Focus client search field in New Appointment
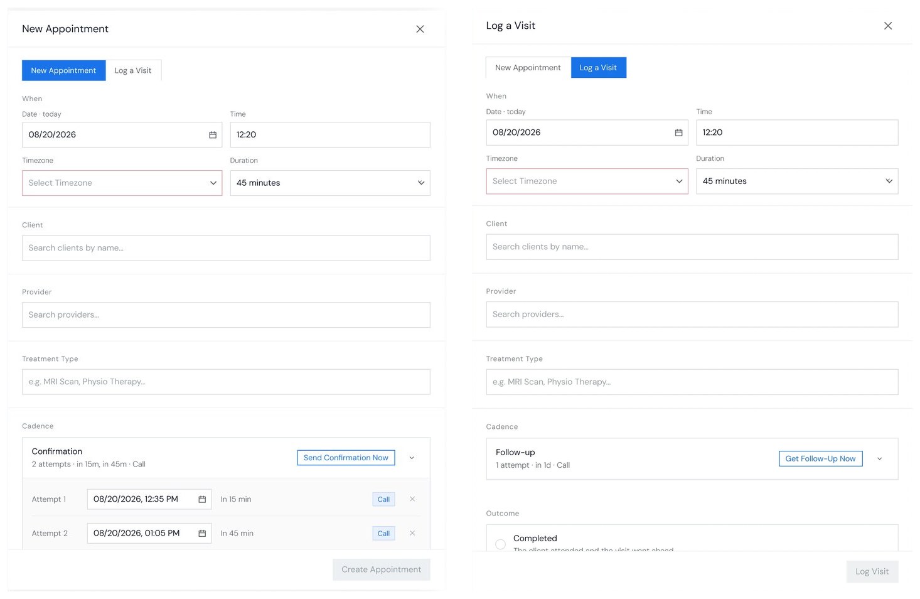The height and width of the screenshot is (599, 920). click(x=226, y=248)
